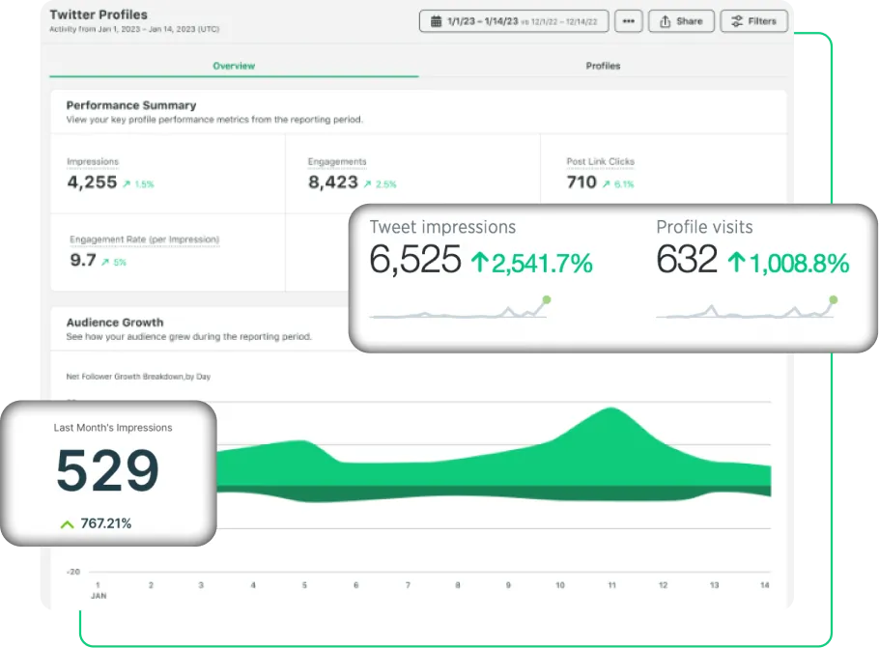Open the date range picker 1/1/23 – 1/14/23
This screenshot has height=648, width=879.
pos(514,21)
